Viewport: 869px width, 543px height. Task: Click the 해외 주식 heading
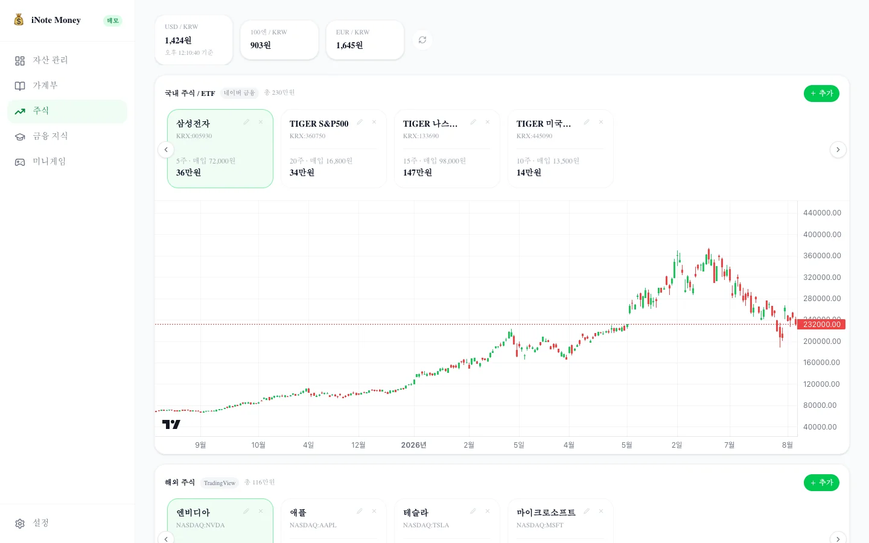point(180,483)
